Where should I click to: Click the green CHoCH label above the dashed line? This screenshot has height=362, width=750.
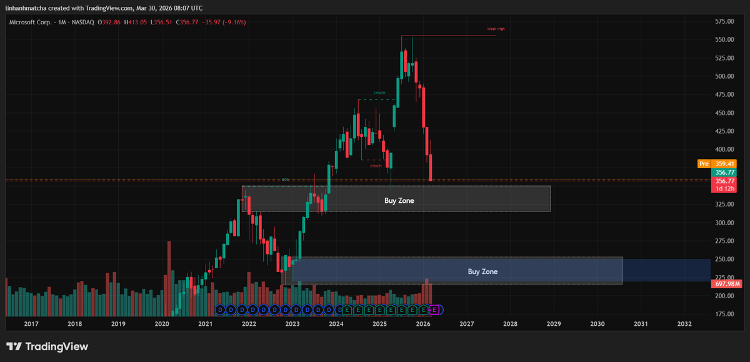point(379,93)
